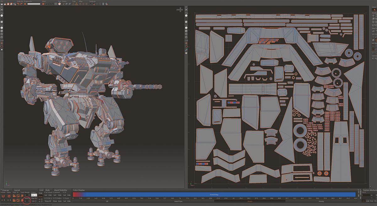Click the Redo arrow icon in the top toolbar
Viewport: 377px width, 206px height.
(x=21, y=4)
